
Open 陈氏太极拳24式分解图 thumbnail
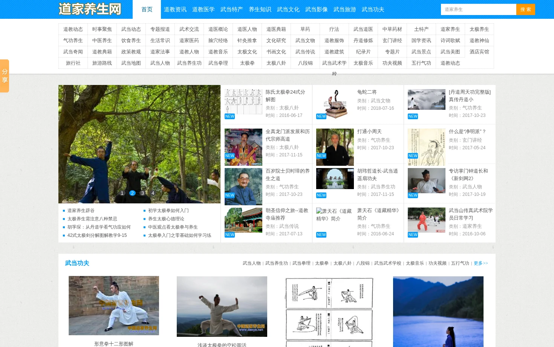tap(243, 102)
